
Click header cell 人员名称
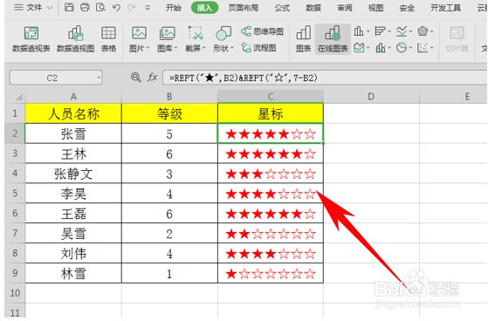click(x=73, y=113)
